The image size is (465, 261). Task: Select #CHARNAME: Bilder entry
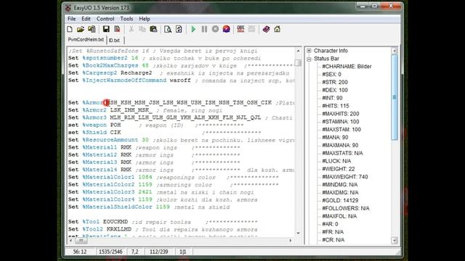coord(347,66)
